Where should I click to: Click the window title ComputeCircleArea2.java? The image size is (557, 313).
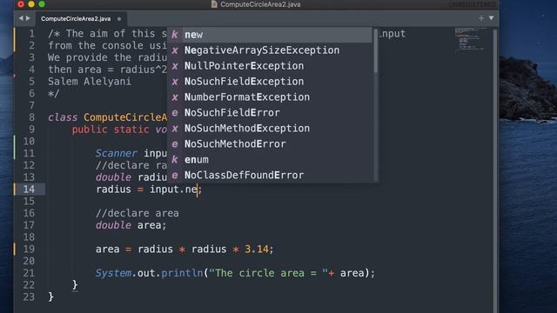[260, 4]
